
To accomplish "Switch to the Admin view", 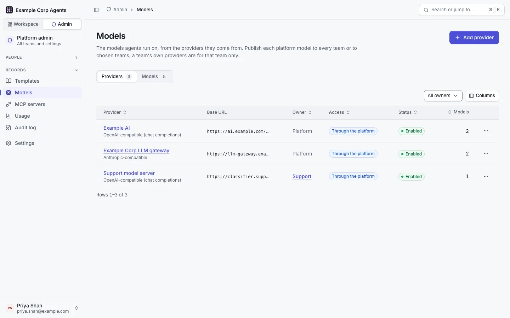I will tap(62, 24).
